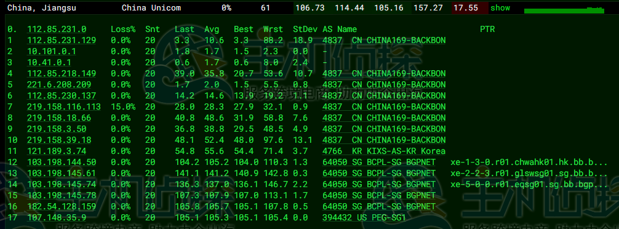Open hop 11 IP 121.189.3.74
Screen dimensions: 619x229
[57, 151]
